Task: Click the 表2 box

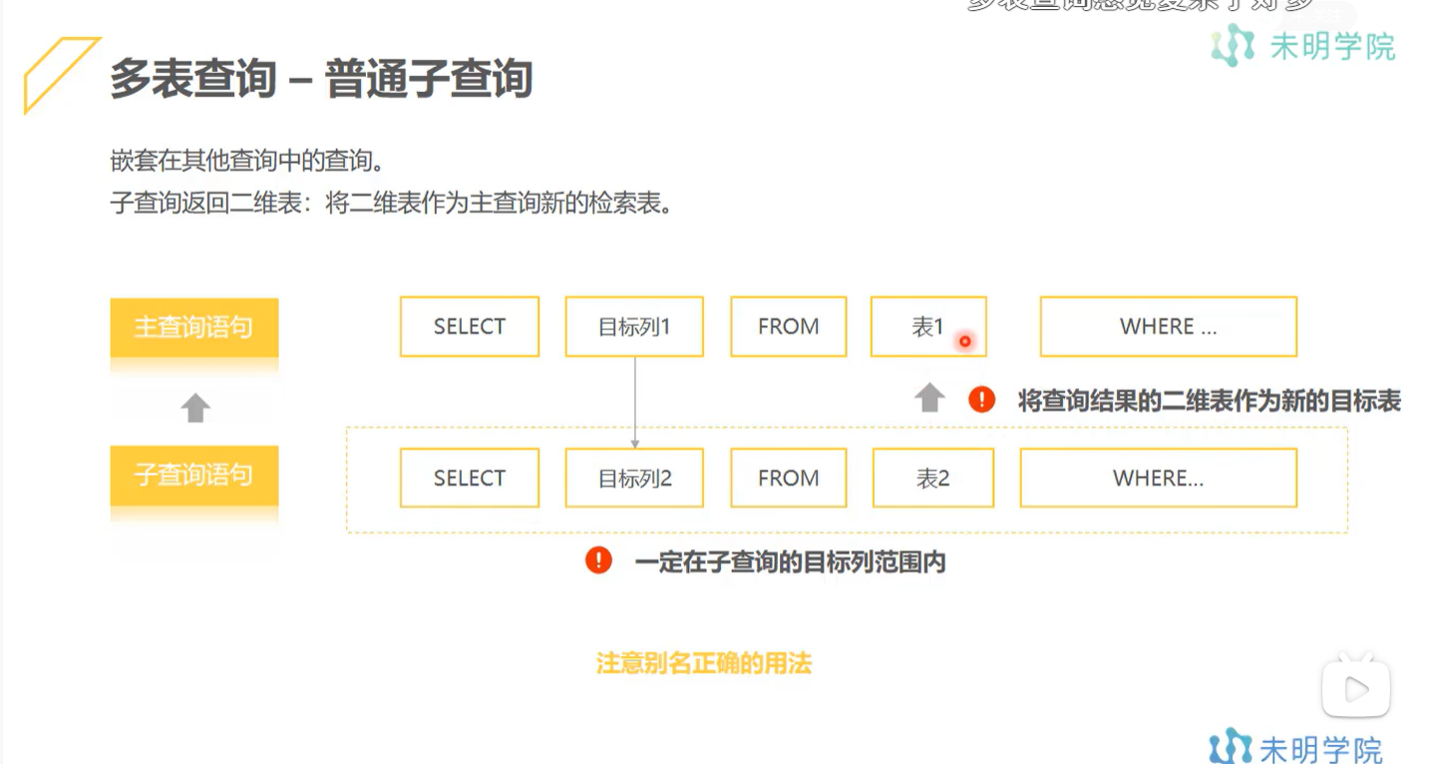Action: pos(932,478)
